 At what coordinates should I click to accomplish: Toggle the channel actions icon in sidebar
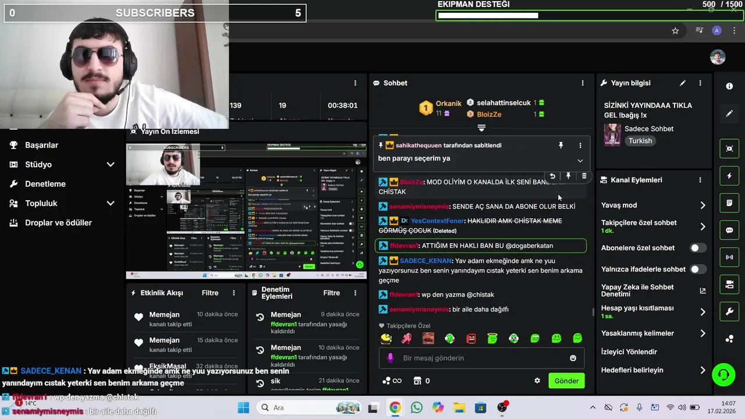click(x=729, y=285)
